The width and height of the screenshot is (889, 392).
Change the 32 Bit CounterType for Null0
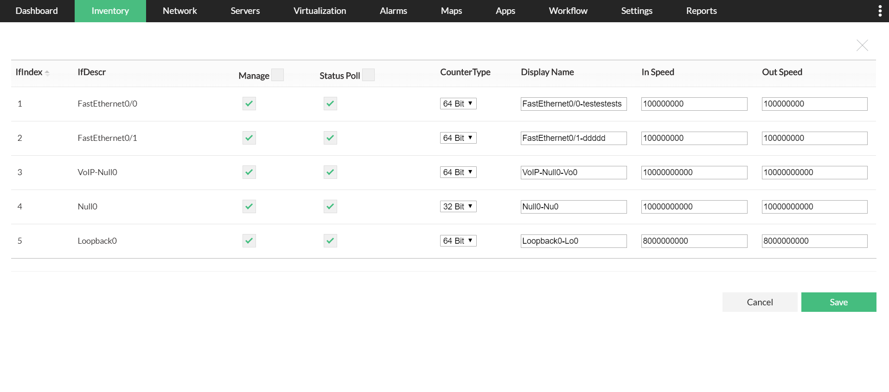(x=458, y=207)
